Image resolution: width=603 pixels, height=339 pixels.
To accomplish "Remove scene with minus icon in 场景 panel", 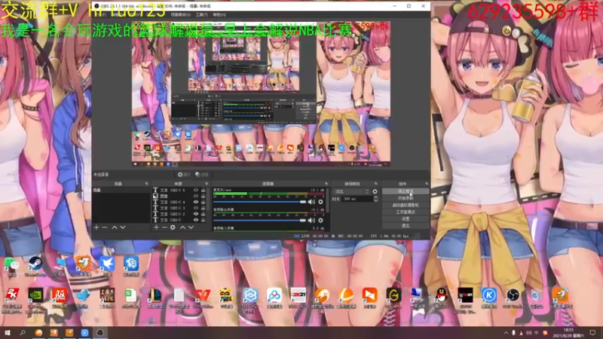I will click(105, 228).
